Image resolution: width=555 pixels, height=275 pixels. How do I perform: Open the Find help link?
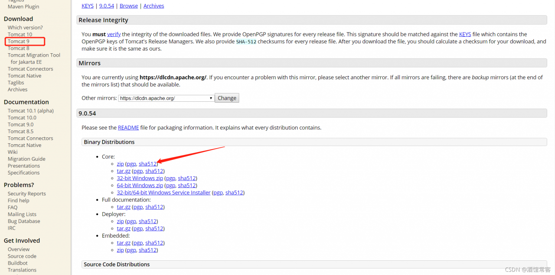coord(19,201)
